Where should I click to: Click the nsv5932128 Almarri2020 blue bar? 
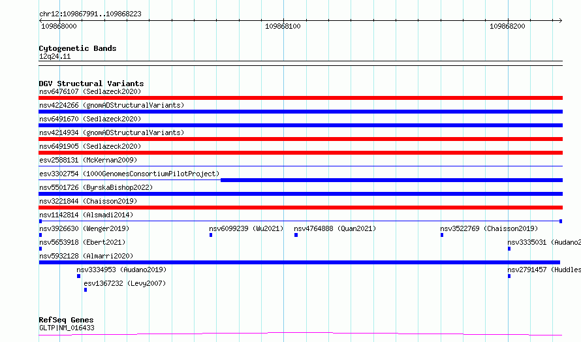[x=300, y=262]
